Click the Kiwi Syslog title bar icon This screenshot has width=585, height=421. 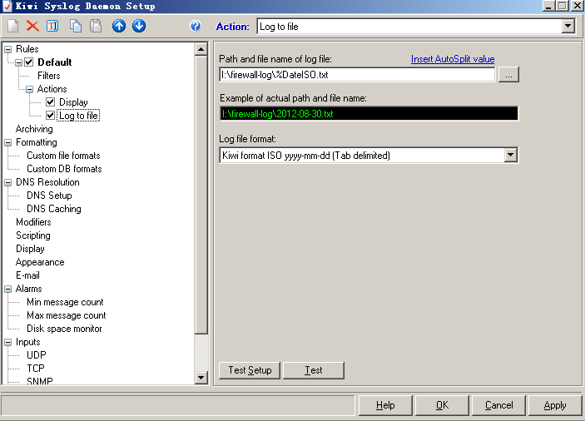click(7, 6)
